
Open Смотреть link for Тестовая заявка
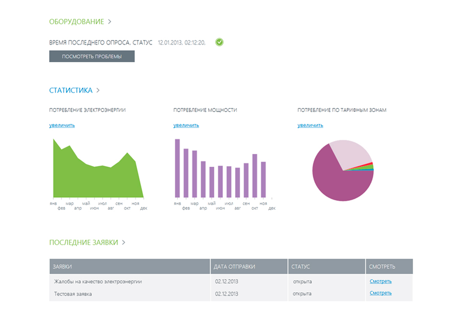[380, 293]
